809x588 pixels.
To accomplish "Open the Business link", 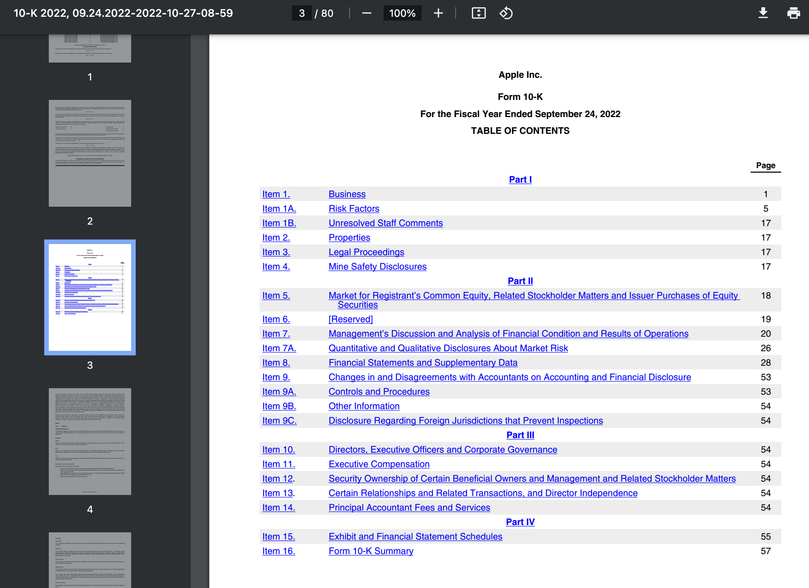I will (x=347, y=194).
